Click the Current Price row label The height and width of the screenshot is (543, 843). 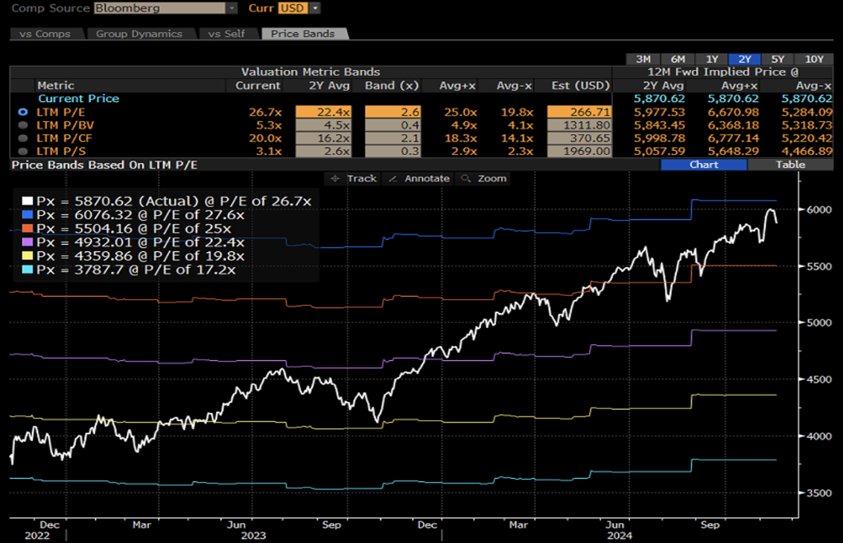click(x=78, y=98)
